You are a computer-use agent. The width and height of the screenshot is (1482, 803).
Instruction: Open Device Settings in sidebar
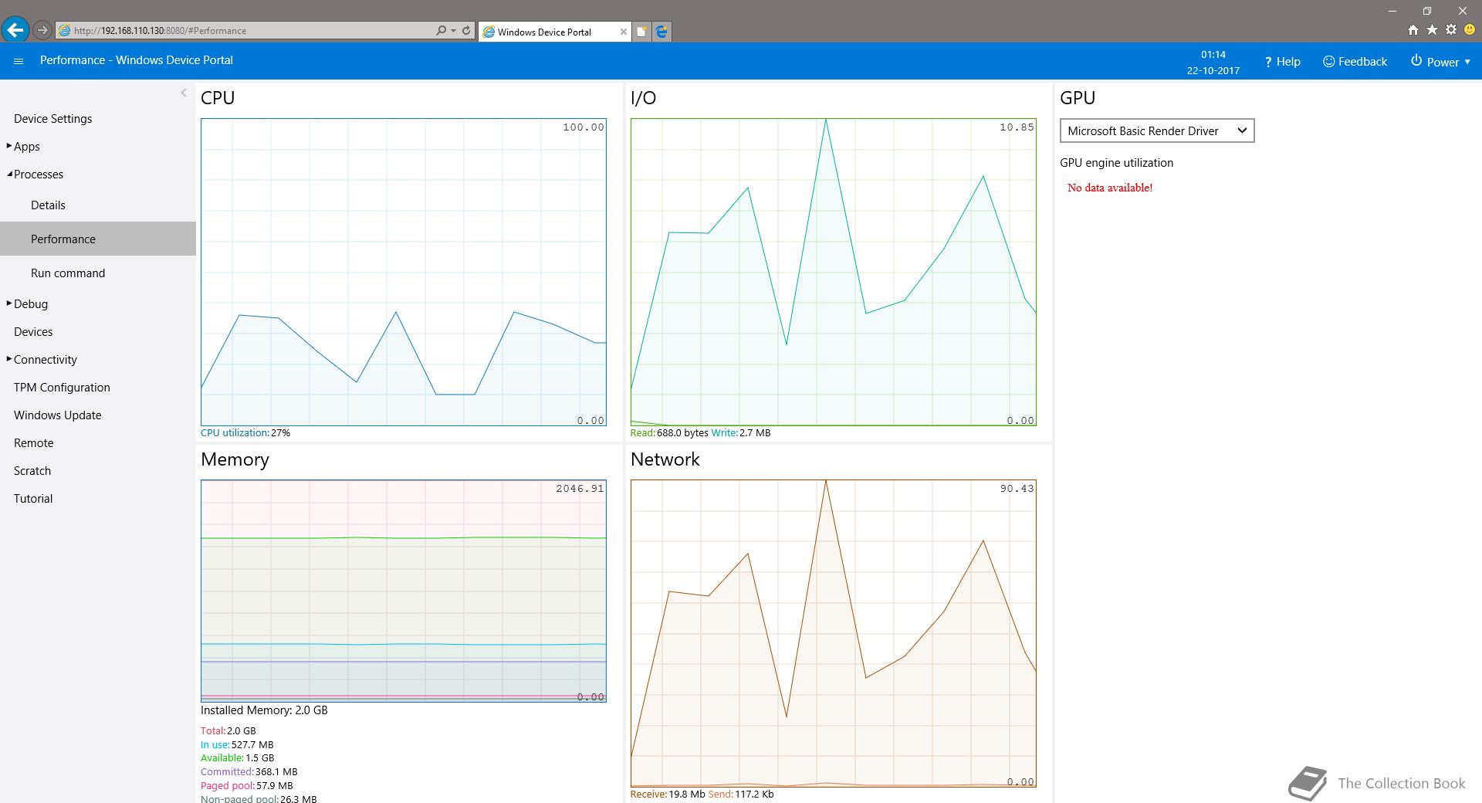52,118
